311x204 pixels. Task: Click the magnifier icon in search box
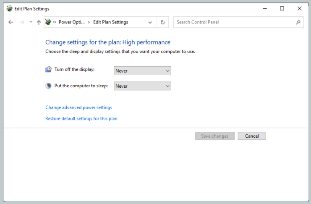pyautogui.click(x=298, y=22)
